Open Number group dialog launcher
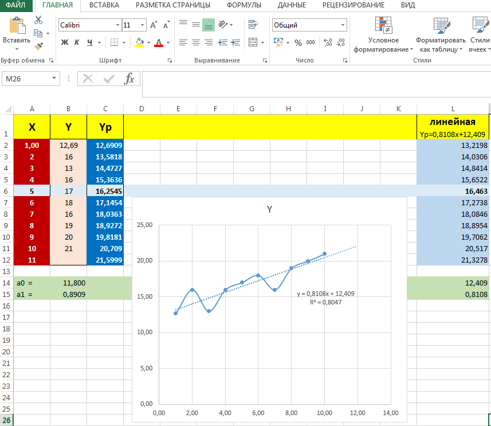491x426 pixels. coord(345,61)
